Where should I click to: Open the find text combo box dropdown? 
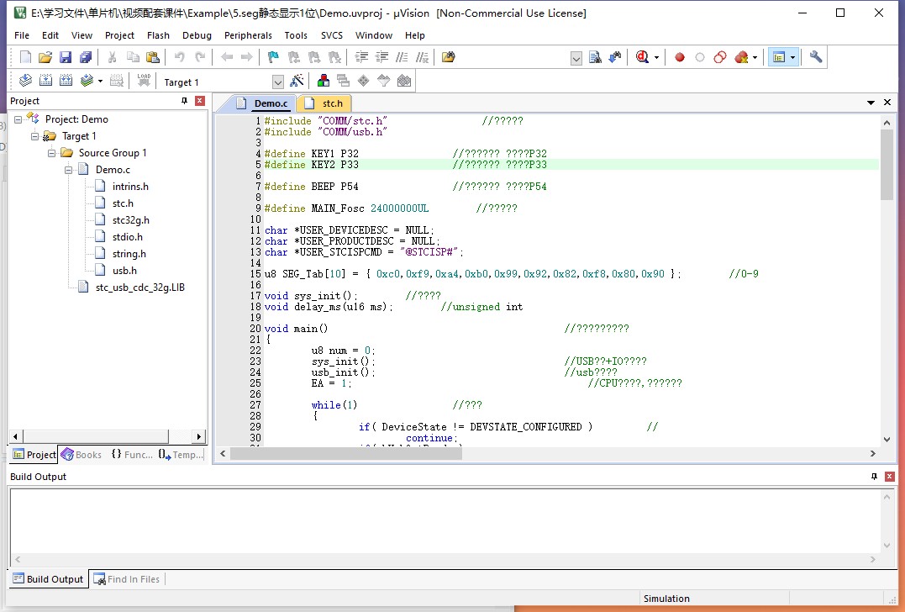(x=576, y=58)
